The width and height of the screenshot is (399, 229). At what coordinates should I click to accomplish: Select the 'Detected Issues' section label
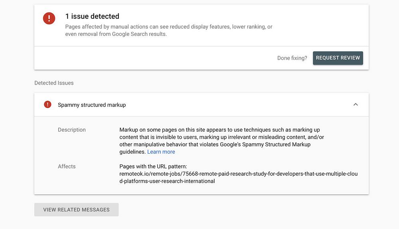click(x=54, y=83)
